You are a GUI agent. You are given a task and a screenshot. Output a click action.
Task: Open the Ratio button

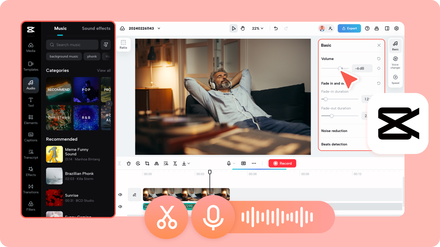[x=123, y=45]
